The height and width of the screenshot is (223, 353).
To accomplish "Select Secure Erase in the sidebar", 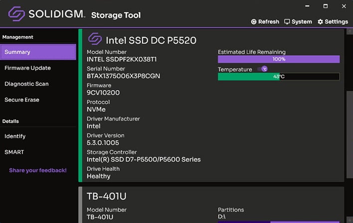I will click(22, 100).
